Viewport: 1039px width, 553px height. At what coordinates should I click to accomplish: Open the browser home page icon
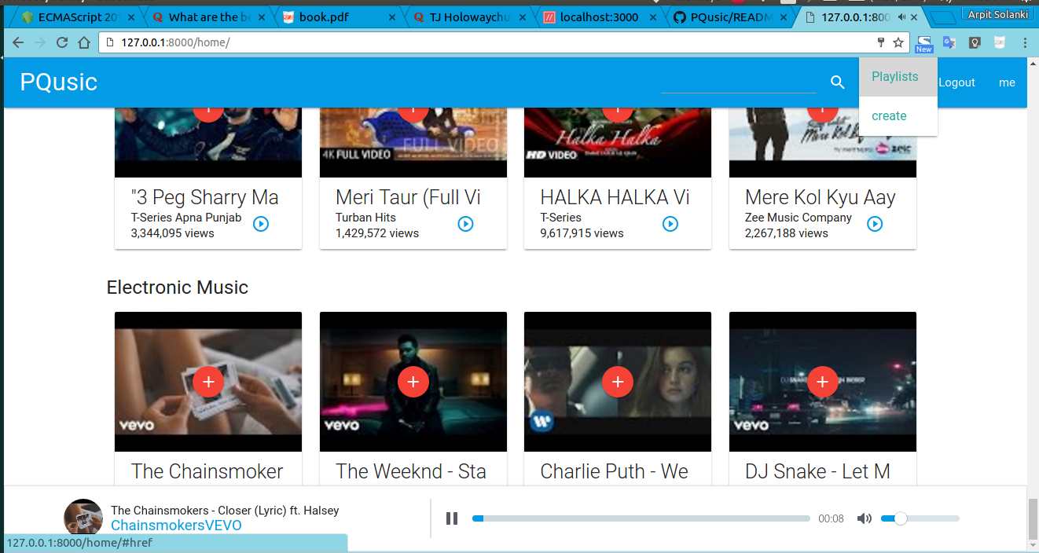(x=84, y=42)
